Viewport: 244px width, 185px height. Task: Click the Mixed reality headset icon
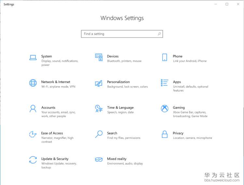(99, 160)
